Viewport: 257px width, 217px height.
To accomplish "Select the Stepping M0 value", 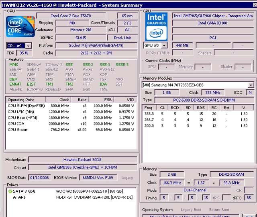I will 72,23.
